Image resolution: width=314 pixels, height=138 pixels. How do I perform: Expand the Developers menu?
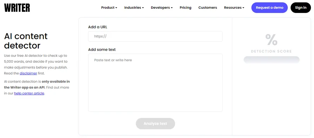click(x=162, y=8)
